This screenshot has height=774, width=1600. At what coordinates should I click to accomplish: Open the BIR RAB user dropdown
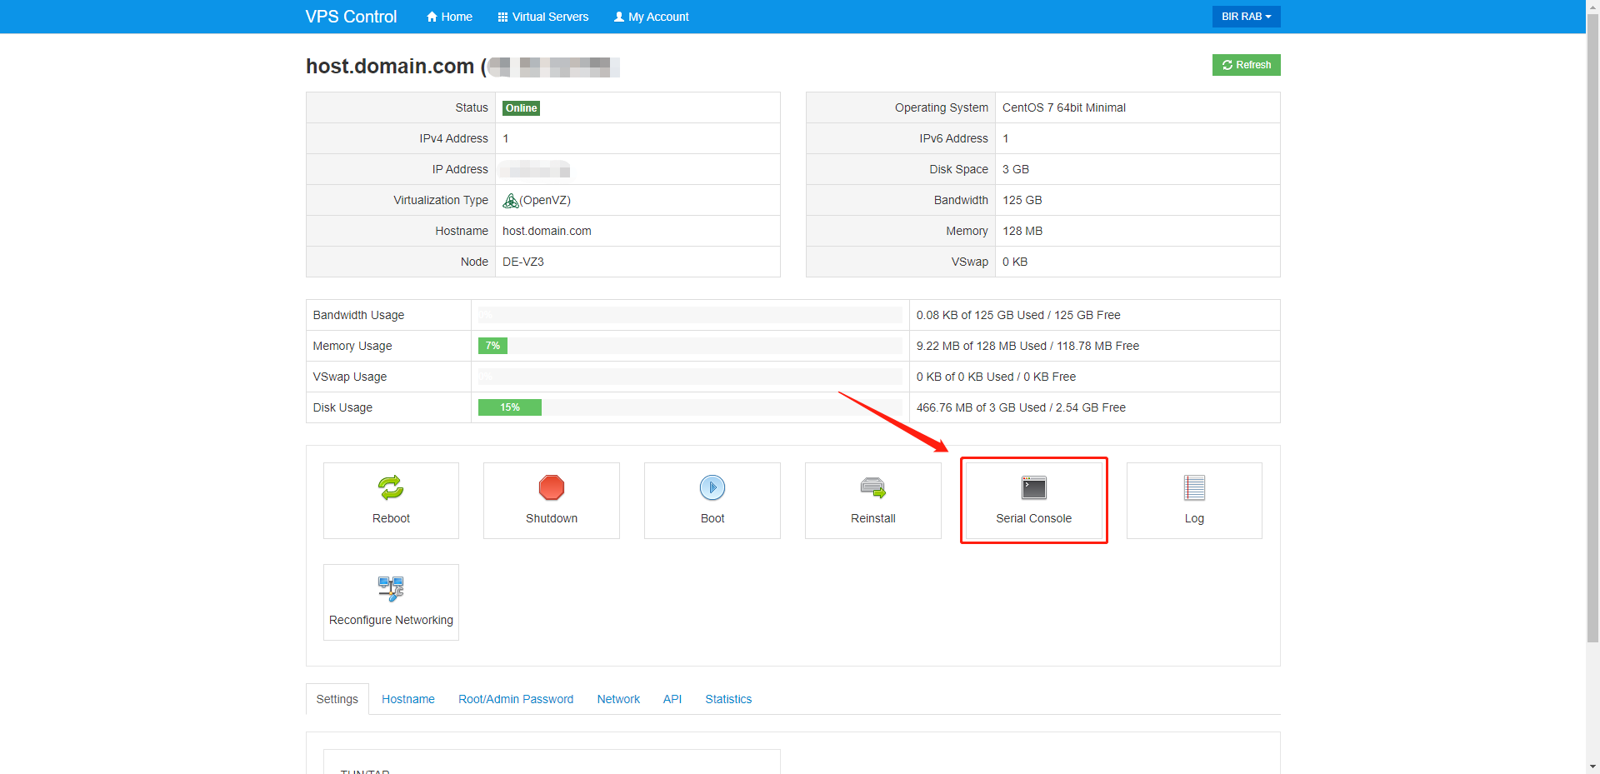coord(1246,17)
